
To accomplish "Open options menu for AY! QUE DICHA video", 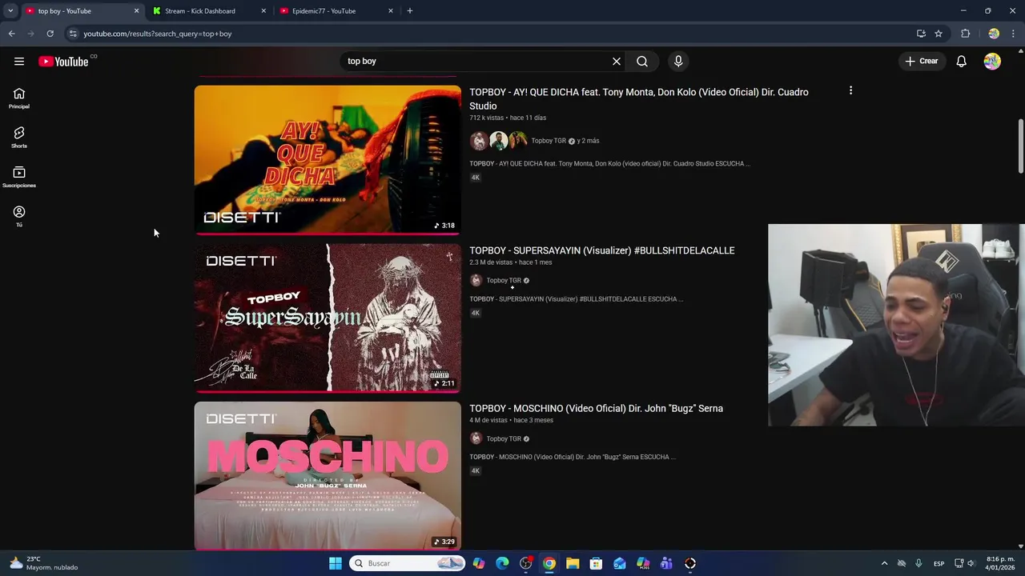I will pos(850,90).
